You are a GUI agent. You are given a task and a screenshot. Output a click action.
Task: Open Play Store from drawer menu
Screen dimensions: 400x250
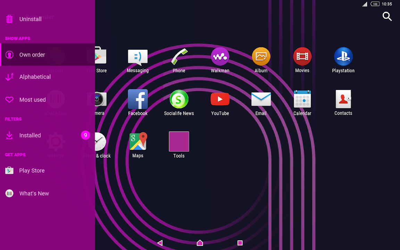[32, 171]
